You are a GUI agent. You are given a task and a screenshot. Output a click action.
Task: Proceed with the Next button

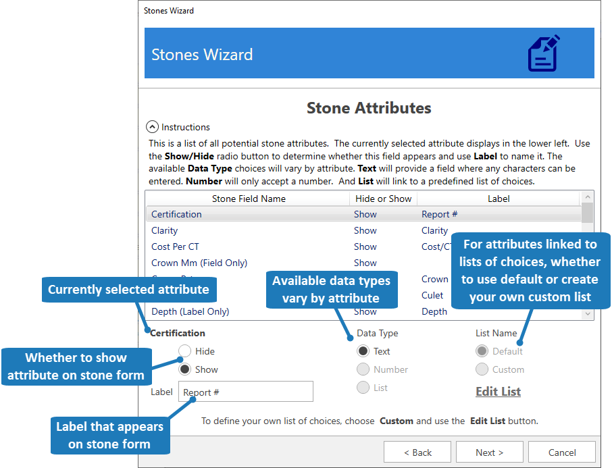click(x=490, y=452)
